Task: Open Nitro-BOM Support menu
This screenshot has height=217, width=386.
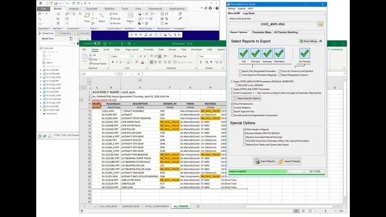Action: [x=241, y=8]
